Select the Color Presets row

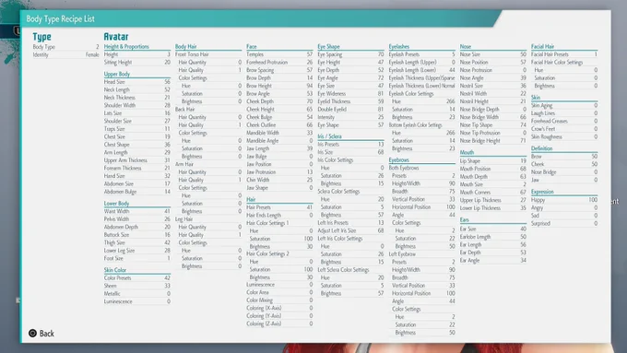(x=137, y=278)
